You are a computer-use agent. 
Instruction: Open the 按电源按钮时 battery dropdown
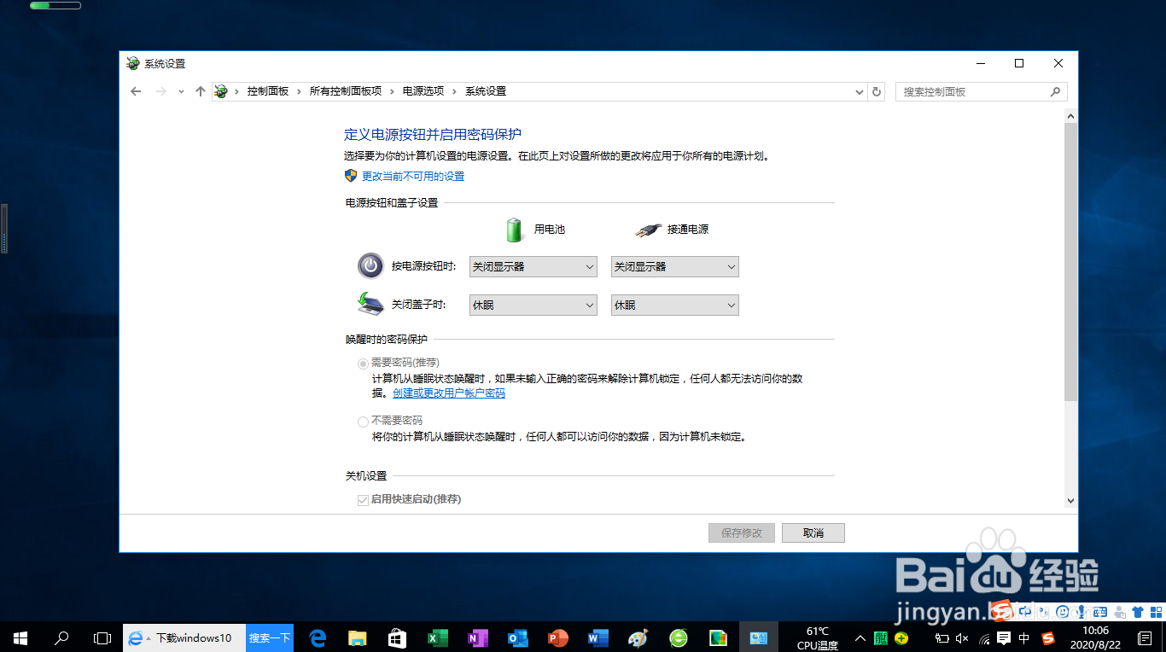(x=533, y=266)
